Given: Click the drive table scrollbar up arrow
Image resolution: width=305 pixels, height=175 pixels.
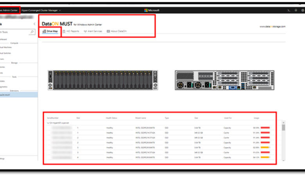Looking at the screenshot, I should tap(283, 123).
